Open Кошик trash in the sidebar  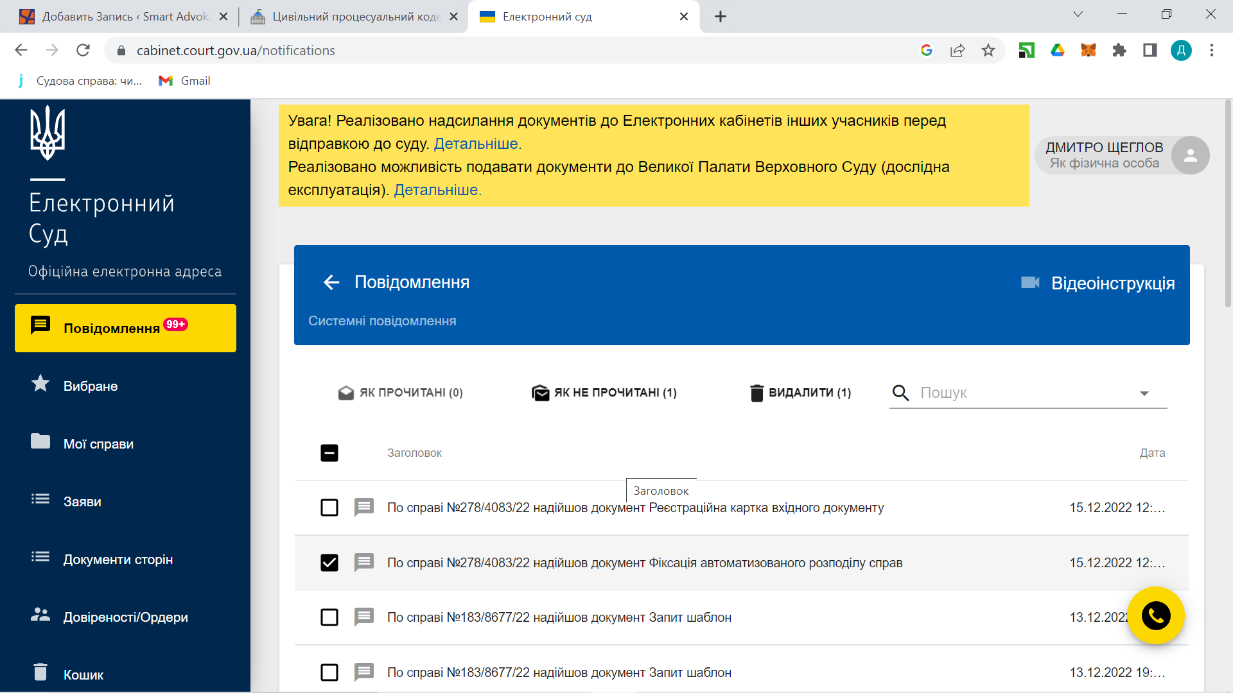(x=83, y=674)
